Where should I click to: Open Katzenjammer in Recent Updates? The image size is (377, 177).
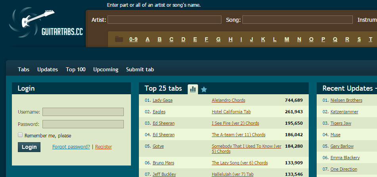344,112
